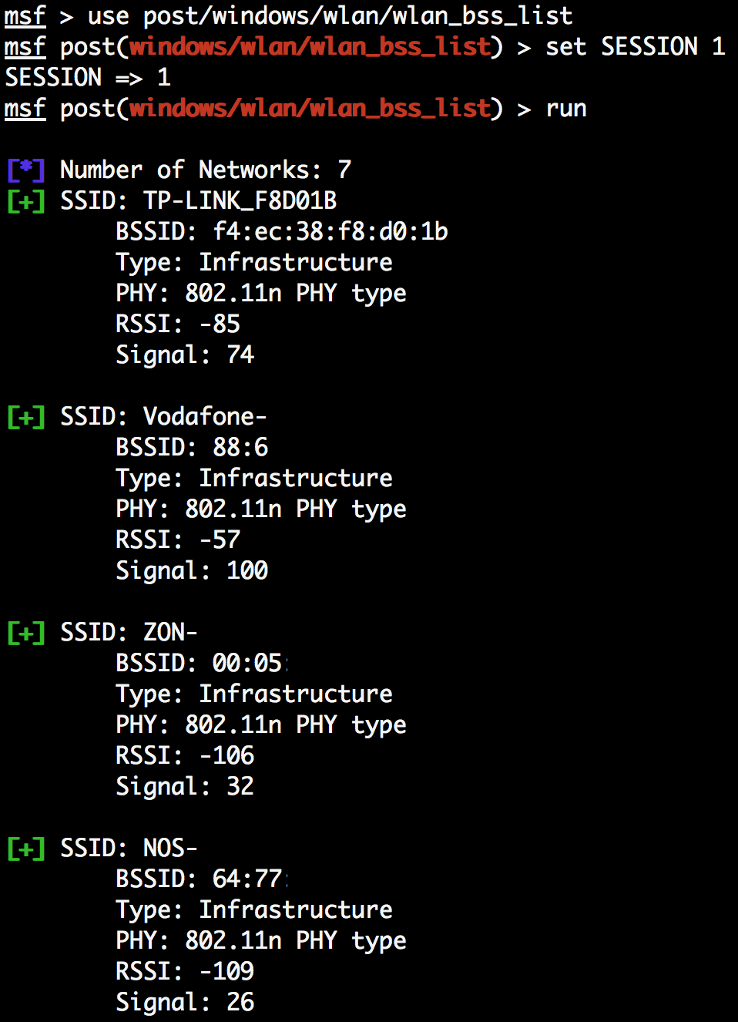
Task: Click the SSID name TP-LINK_F8D01B
Action: point(240,201)
